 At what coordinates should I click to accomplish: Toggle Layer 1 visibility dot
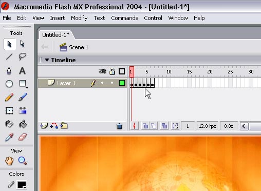(x=102, y=83)
